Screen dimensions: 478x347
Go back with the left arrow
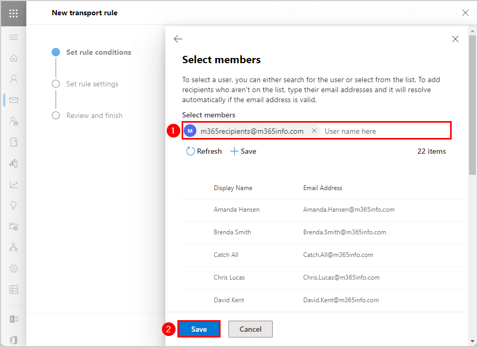tap(178, 39)
